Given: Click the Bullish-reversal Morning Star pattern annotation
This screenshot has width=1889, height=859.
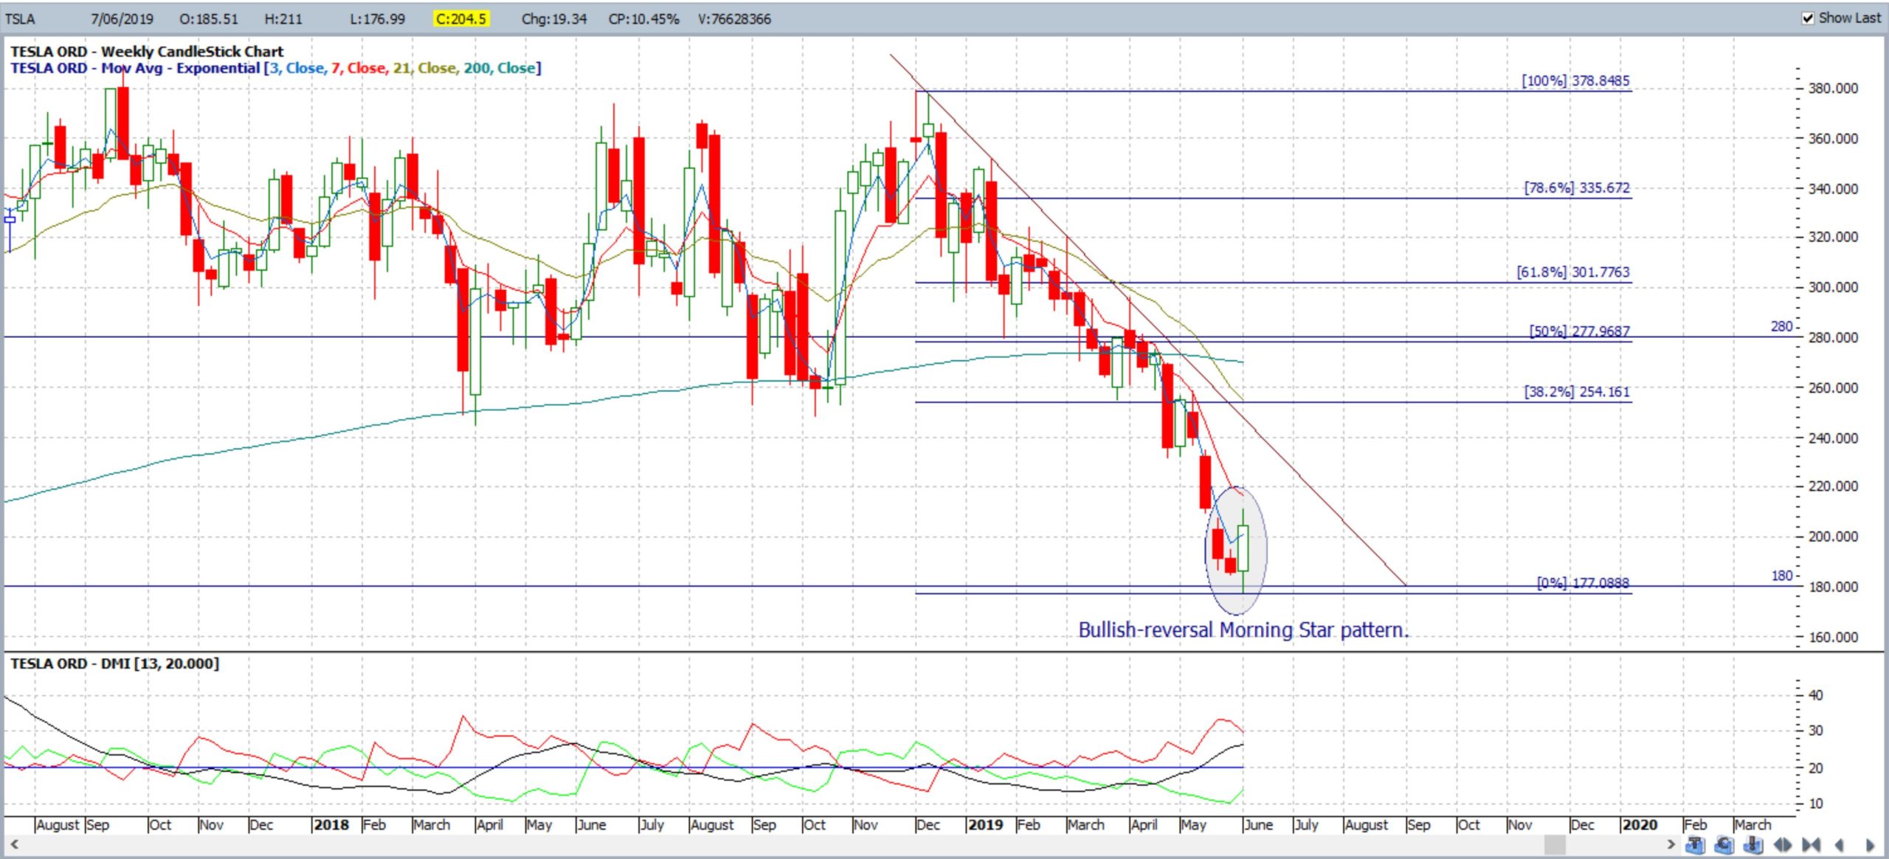Looking at the screenshot, I should (x=1243, y=629).
